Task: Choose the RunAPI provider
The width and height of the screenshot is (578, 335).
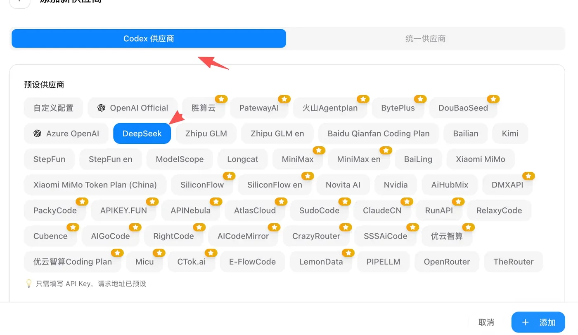Action: point(439,210)
